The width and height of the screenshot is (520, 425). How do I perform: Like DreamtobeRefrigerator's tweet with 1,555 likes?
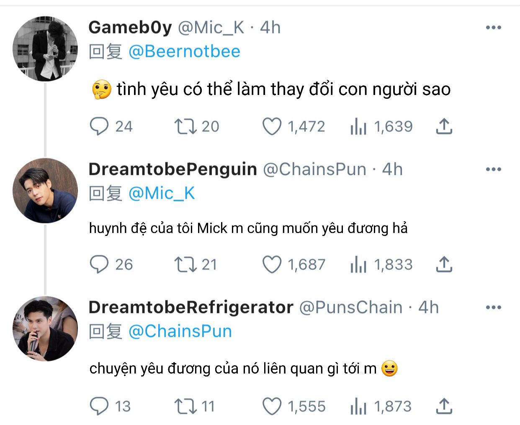tap(272, 406)
